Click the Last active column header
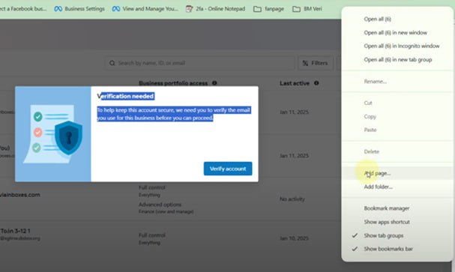This screenshot has width=455, height=272. coord(295,83)
